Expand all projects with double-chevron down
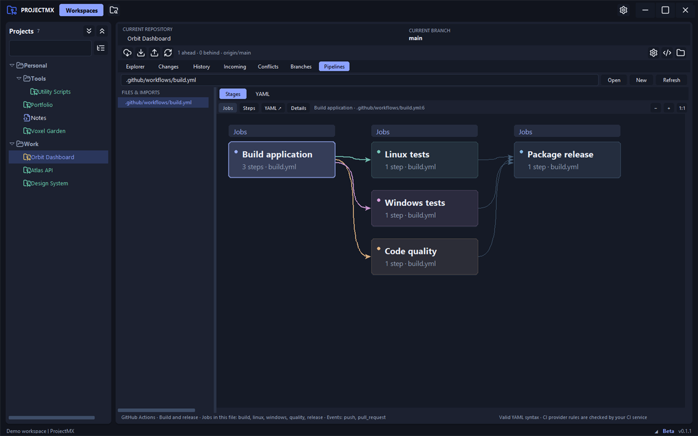 (89, 31)
